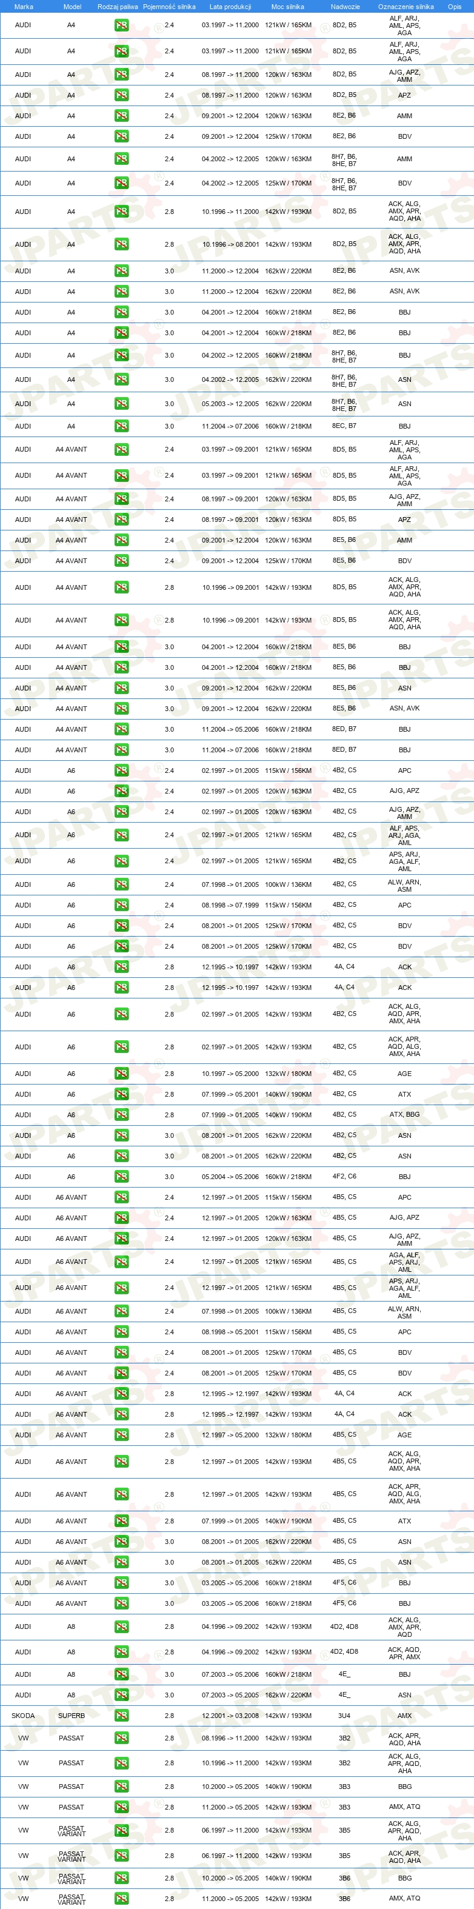Click the 07.1999 -> 05.2001 production cell

click(x=230, y=1094)
